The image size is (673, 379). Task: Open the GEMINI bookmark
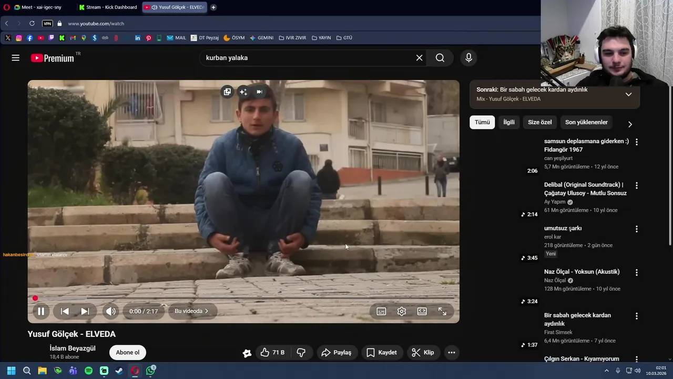point(261,38)
